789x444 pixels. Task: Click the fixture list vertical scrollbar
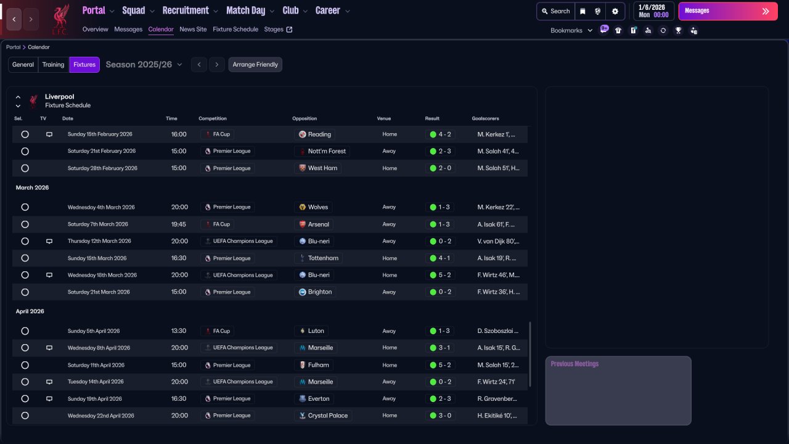tap(529, 354)
